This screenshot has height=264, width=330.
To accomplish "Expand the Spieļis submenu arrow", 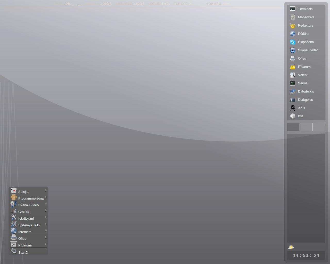I will click(x=46, y=191).
